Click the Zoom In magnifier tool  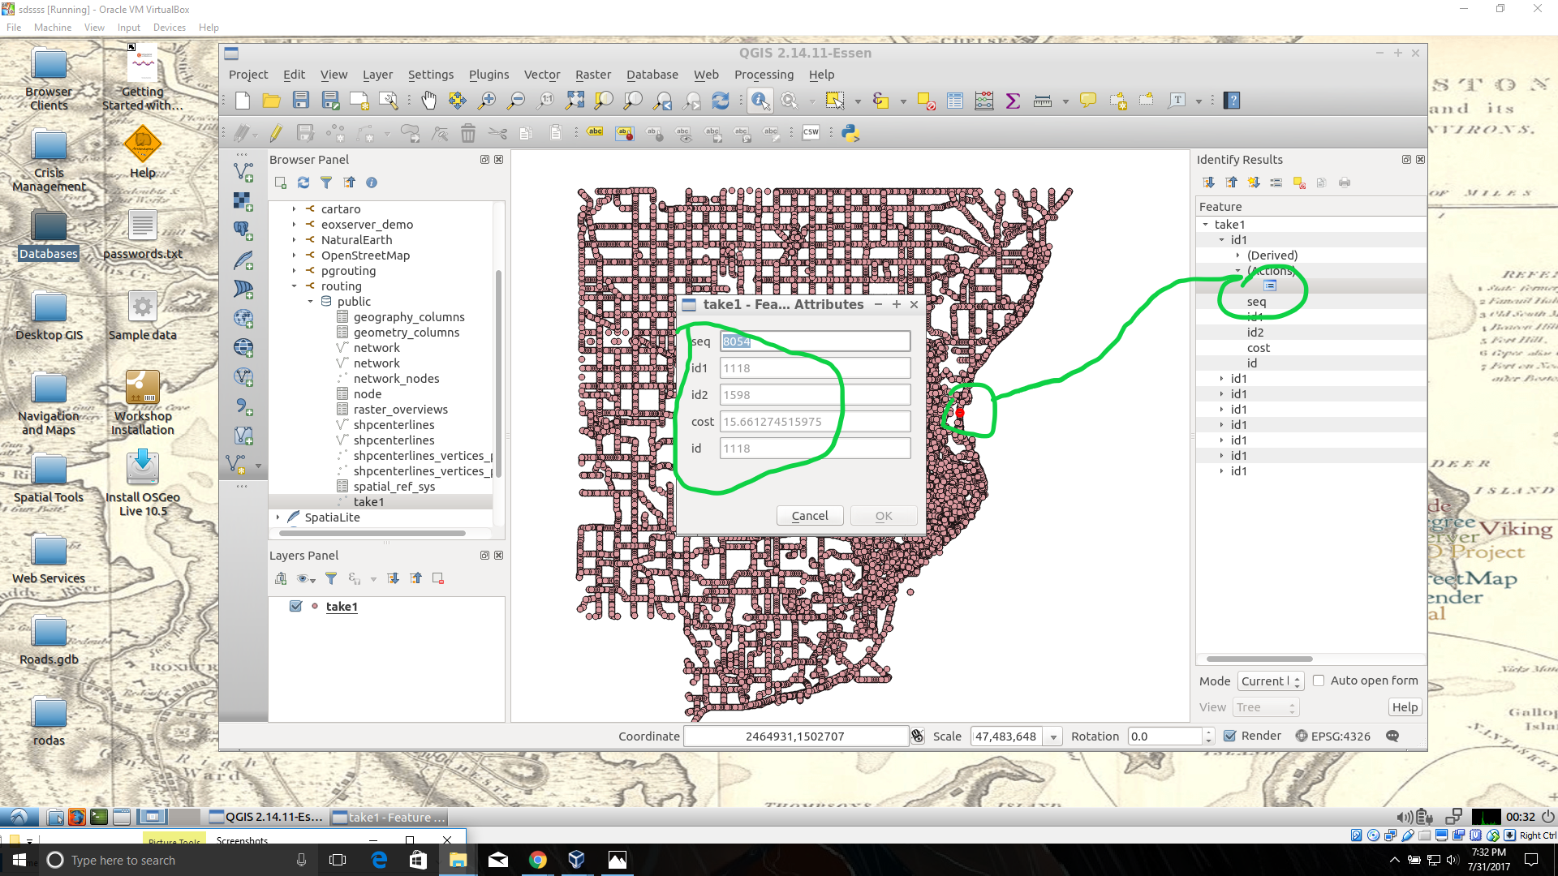487,101
